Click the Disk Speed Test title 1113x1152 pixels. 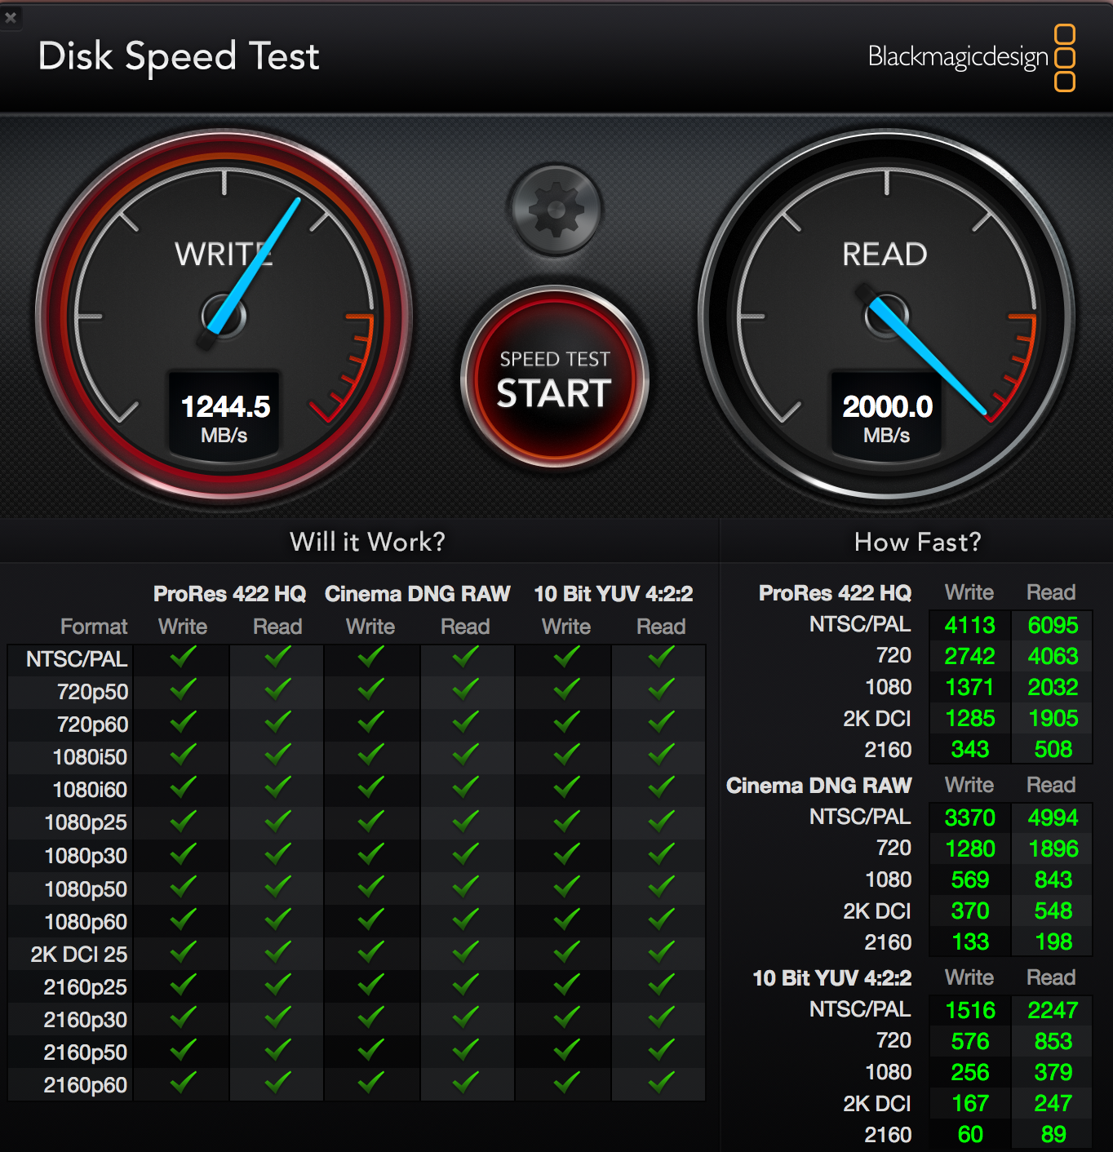click(179, 56)
